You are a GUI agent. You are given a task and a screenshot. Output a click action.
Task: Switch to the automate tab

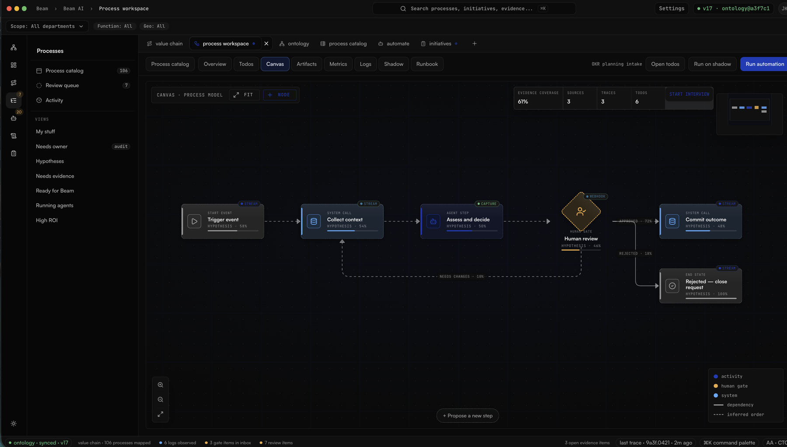[x=394, y=43]
